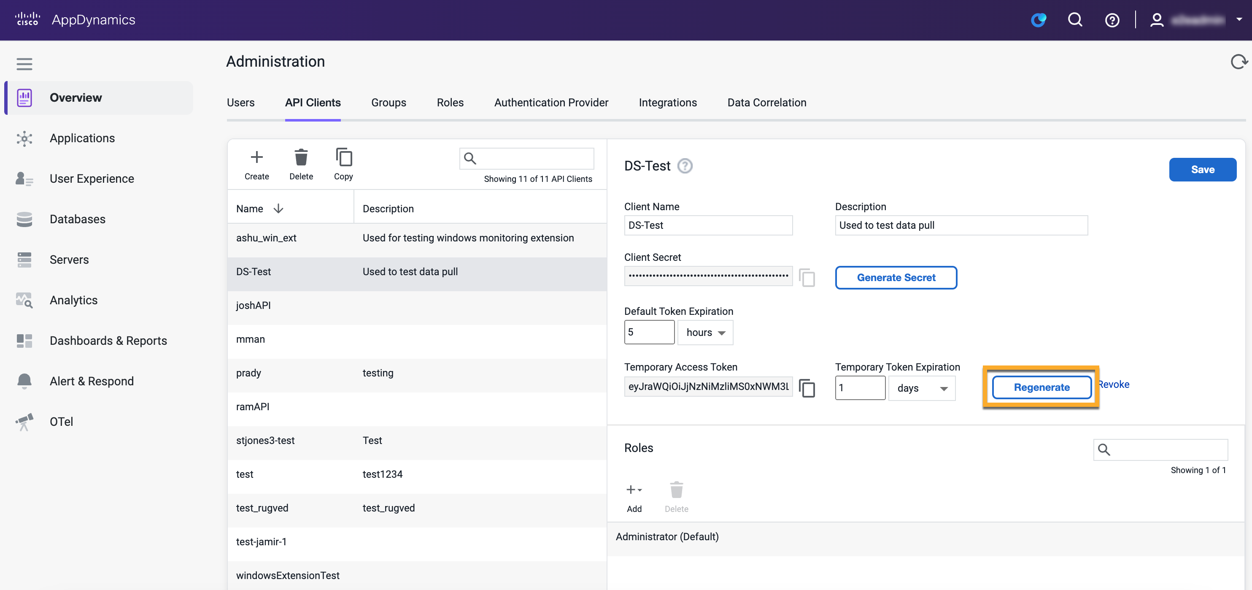Click the API clients search field

point(526,159)
